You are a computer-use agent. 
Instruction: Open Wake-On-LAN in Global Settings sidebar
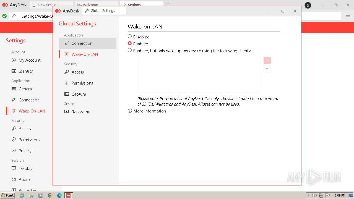pos(87,54)
